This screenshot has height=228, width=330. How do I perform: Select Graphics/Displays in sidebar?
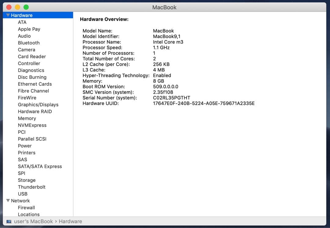[38, 105]
